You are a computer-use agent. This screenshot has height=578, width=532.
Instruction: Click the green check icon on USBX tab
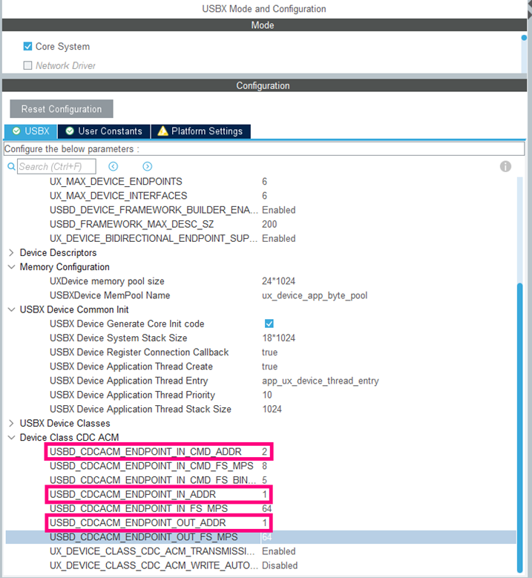pyautogui.click(x=16, y=131)
